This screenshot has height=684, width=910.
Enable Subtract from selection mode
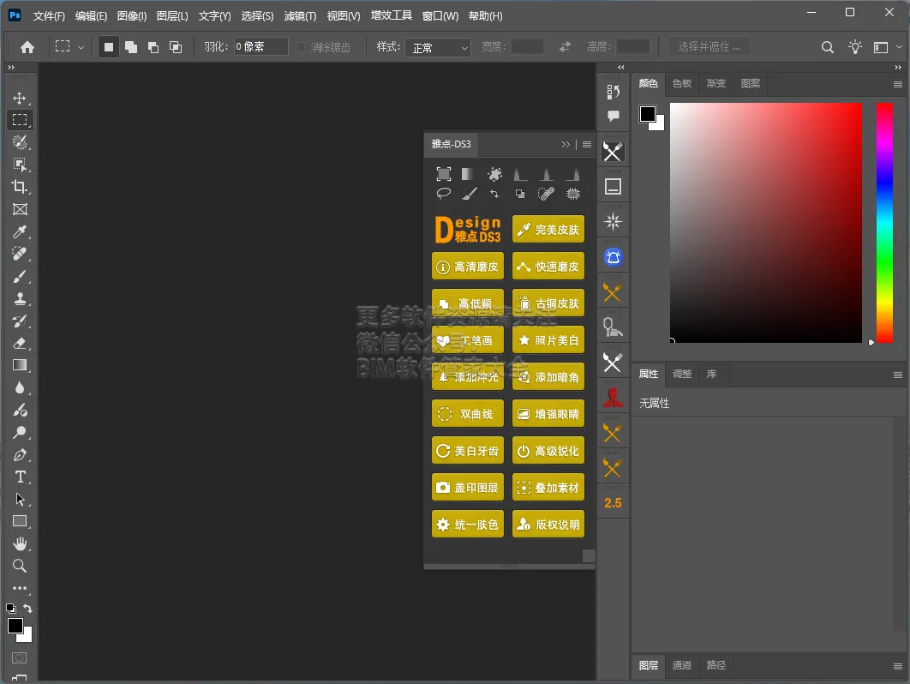[153, 47]
